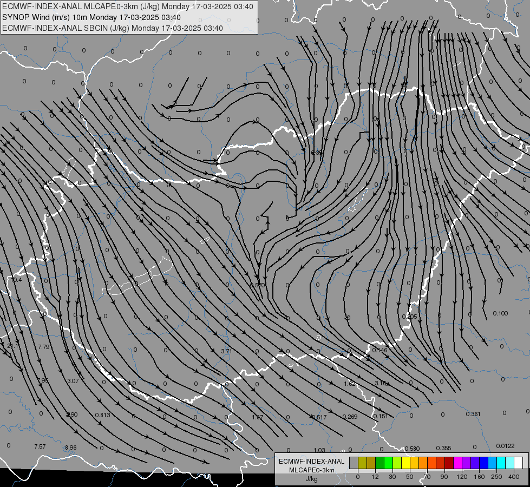This screenshot has height=487, width=530.
Task: Click the map value 0.100
Action: 500,313
